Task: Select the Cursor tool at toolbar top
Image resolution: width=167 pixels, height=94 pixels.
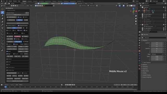Action: (2, 9)
